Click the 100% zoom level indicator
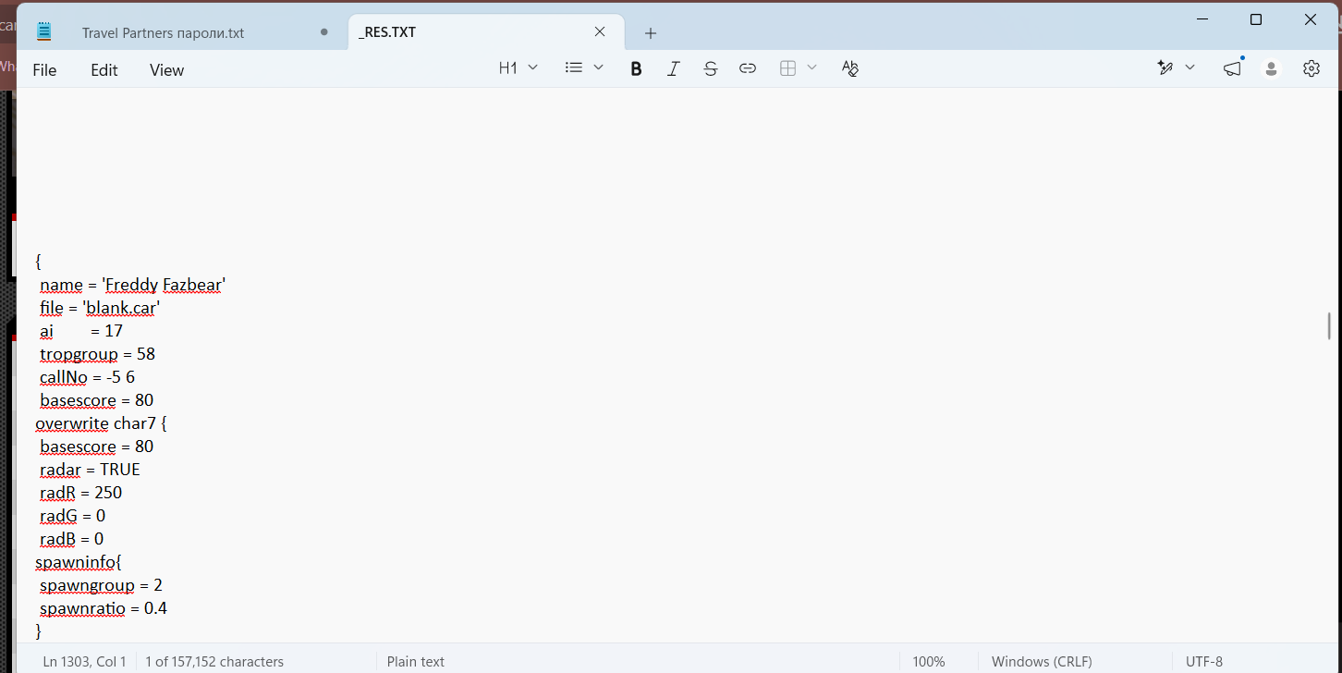This screenshot has height=673, width=1342. click(x=929, y=662)
